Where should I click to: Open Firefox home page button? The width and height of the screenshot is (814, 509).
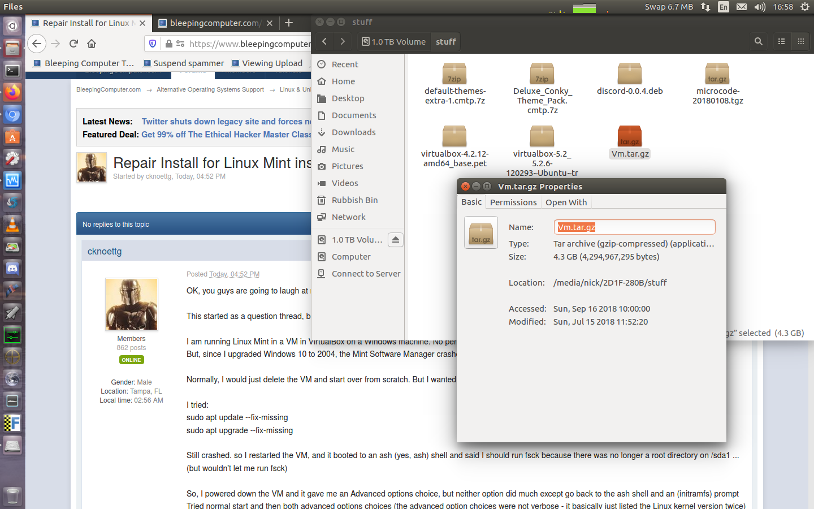point(92,44)
